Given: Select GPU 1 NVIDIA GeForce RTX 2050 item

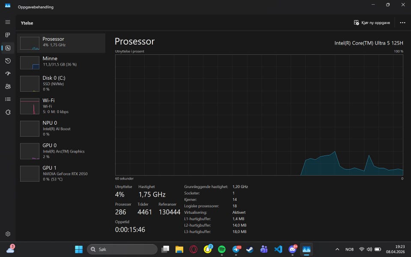Looking at the screenshot, I should (61, 173).
